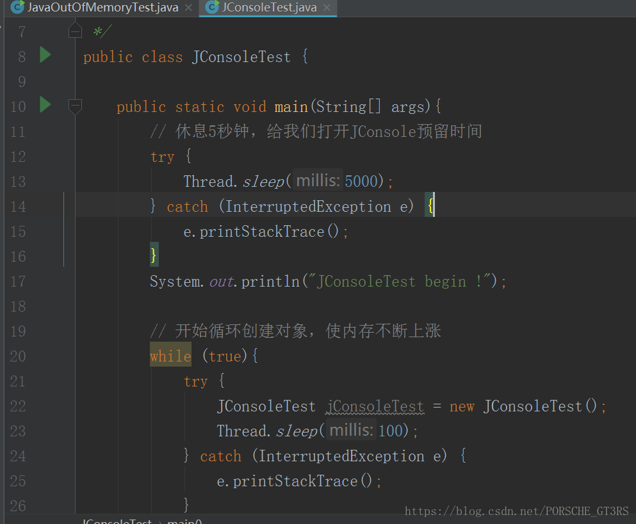Click the highlighted opening brace on line 14
This screenshot has width=636, height=524.
click(429, 205)
